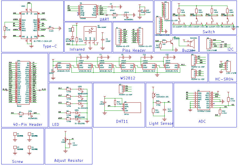Select the CH340E chip U1 body
This screenshot has width=239, height=166.
88,11
